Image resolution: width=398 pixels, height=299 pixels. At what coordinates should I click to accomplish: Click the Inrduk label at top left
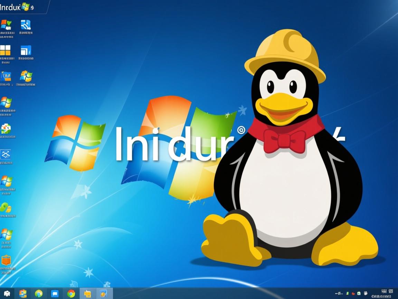10,6
